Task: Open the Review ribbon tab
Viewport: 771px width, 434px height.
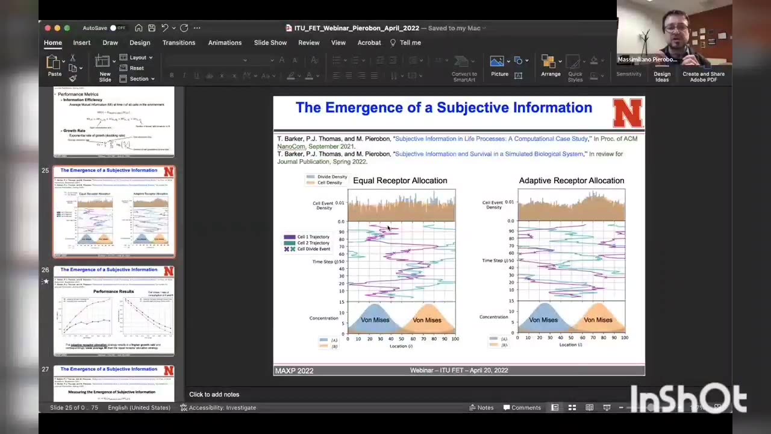Action: pos(309,43)
